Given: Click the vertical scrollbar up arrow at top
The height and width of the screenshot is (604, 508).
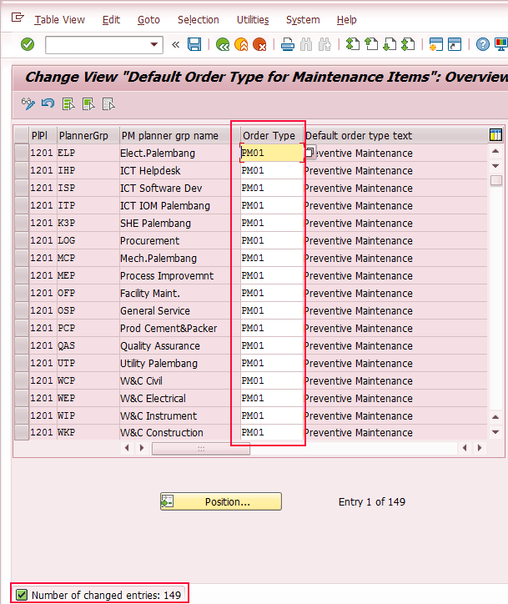Looking at the screenshot, I should pos(495,151).
